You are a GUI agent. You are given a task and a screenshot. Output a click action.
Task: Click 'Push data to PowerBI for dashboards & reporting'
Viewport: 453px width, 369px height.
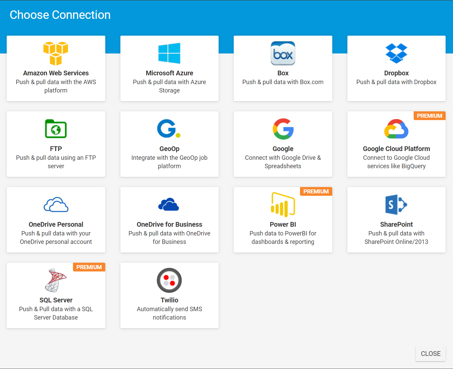tap(283, 237)
